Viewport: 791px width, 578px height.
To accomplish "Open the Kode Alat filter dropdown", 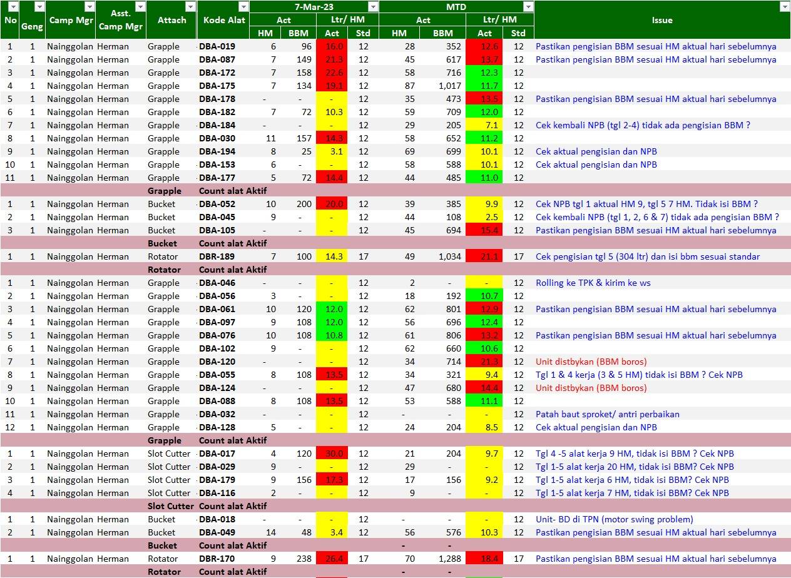I will (243, 7).
